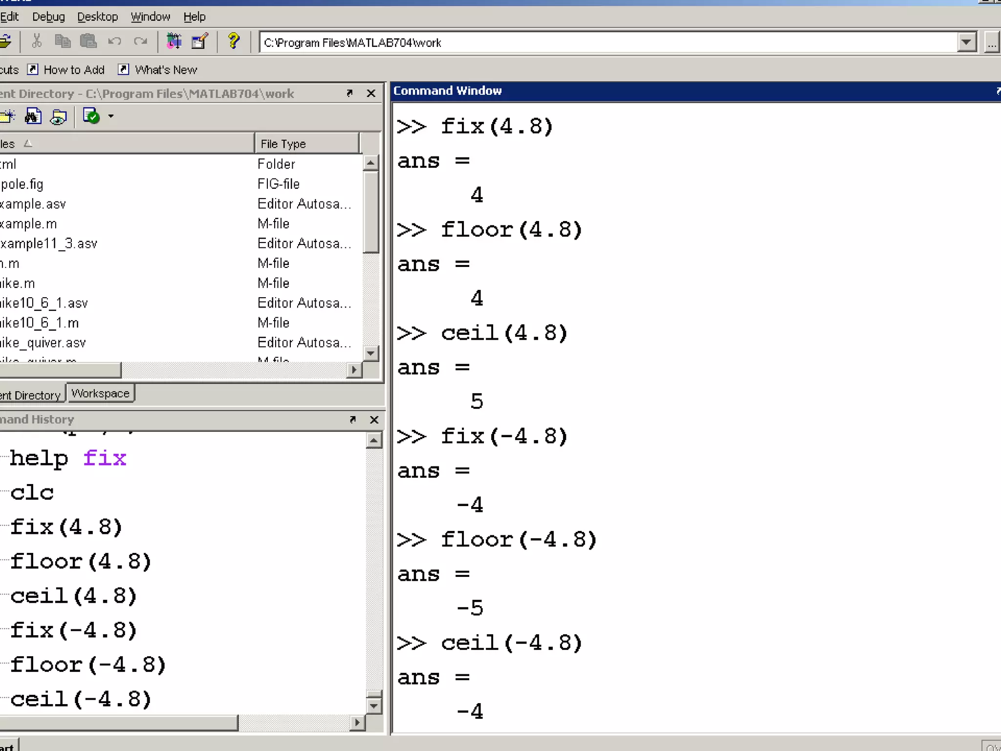Undock the Command History panel
This screenshot has height=751, width=1001.
pyautogui.click(x=352, y=420)
